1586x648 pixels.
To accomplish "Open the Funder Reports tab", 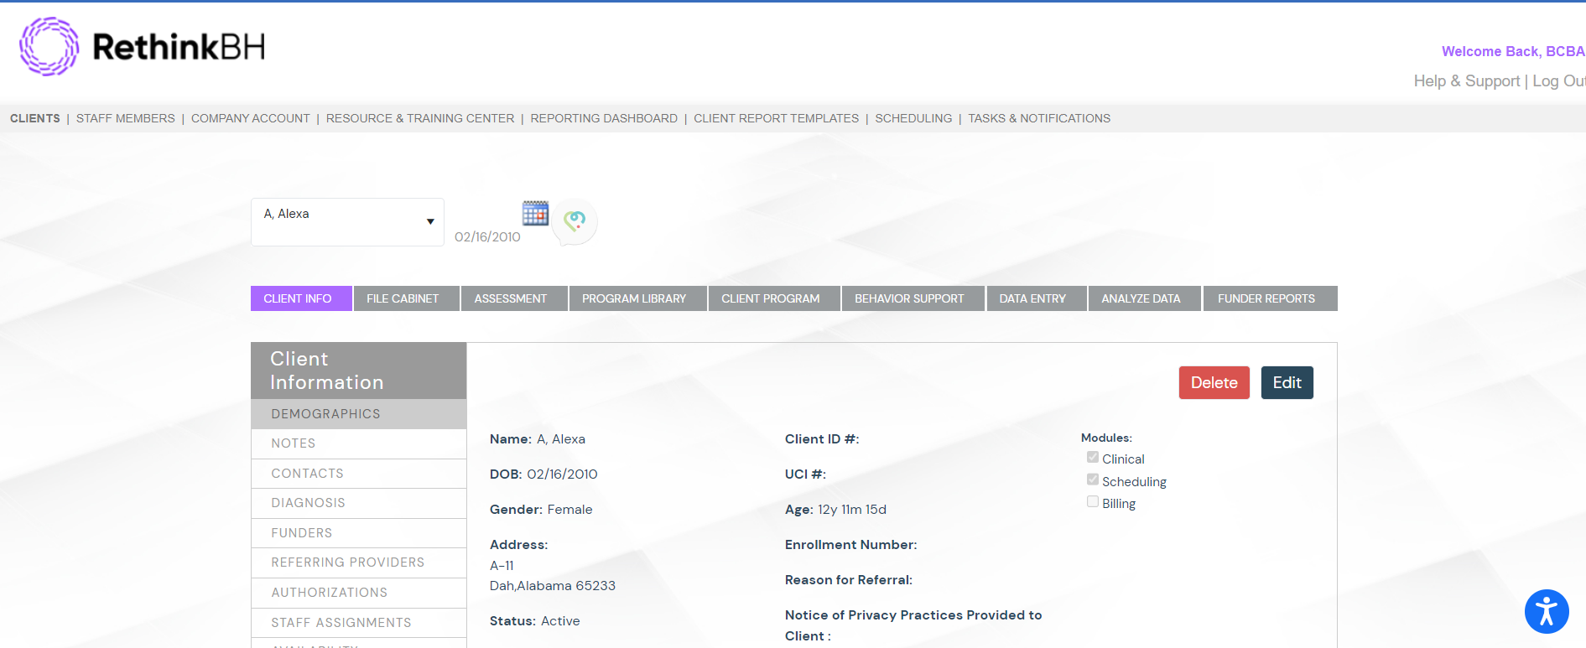I will [x=1270, y=298].
